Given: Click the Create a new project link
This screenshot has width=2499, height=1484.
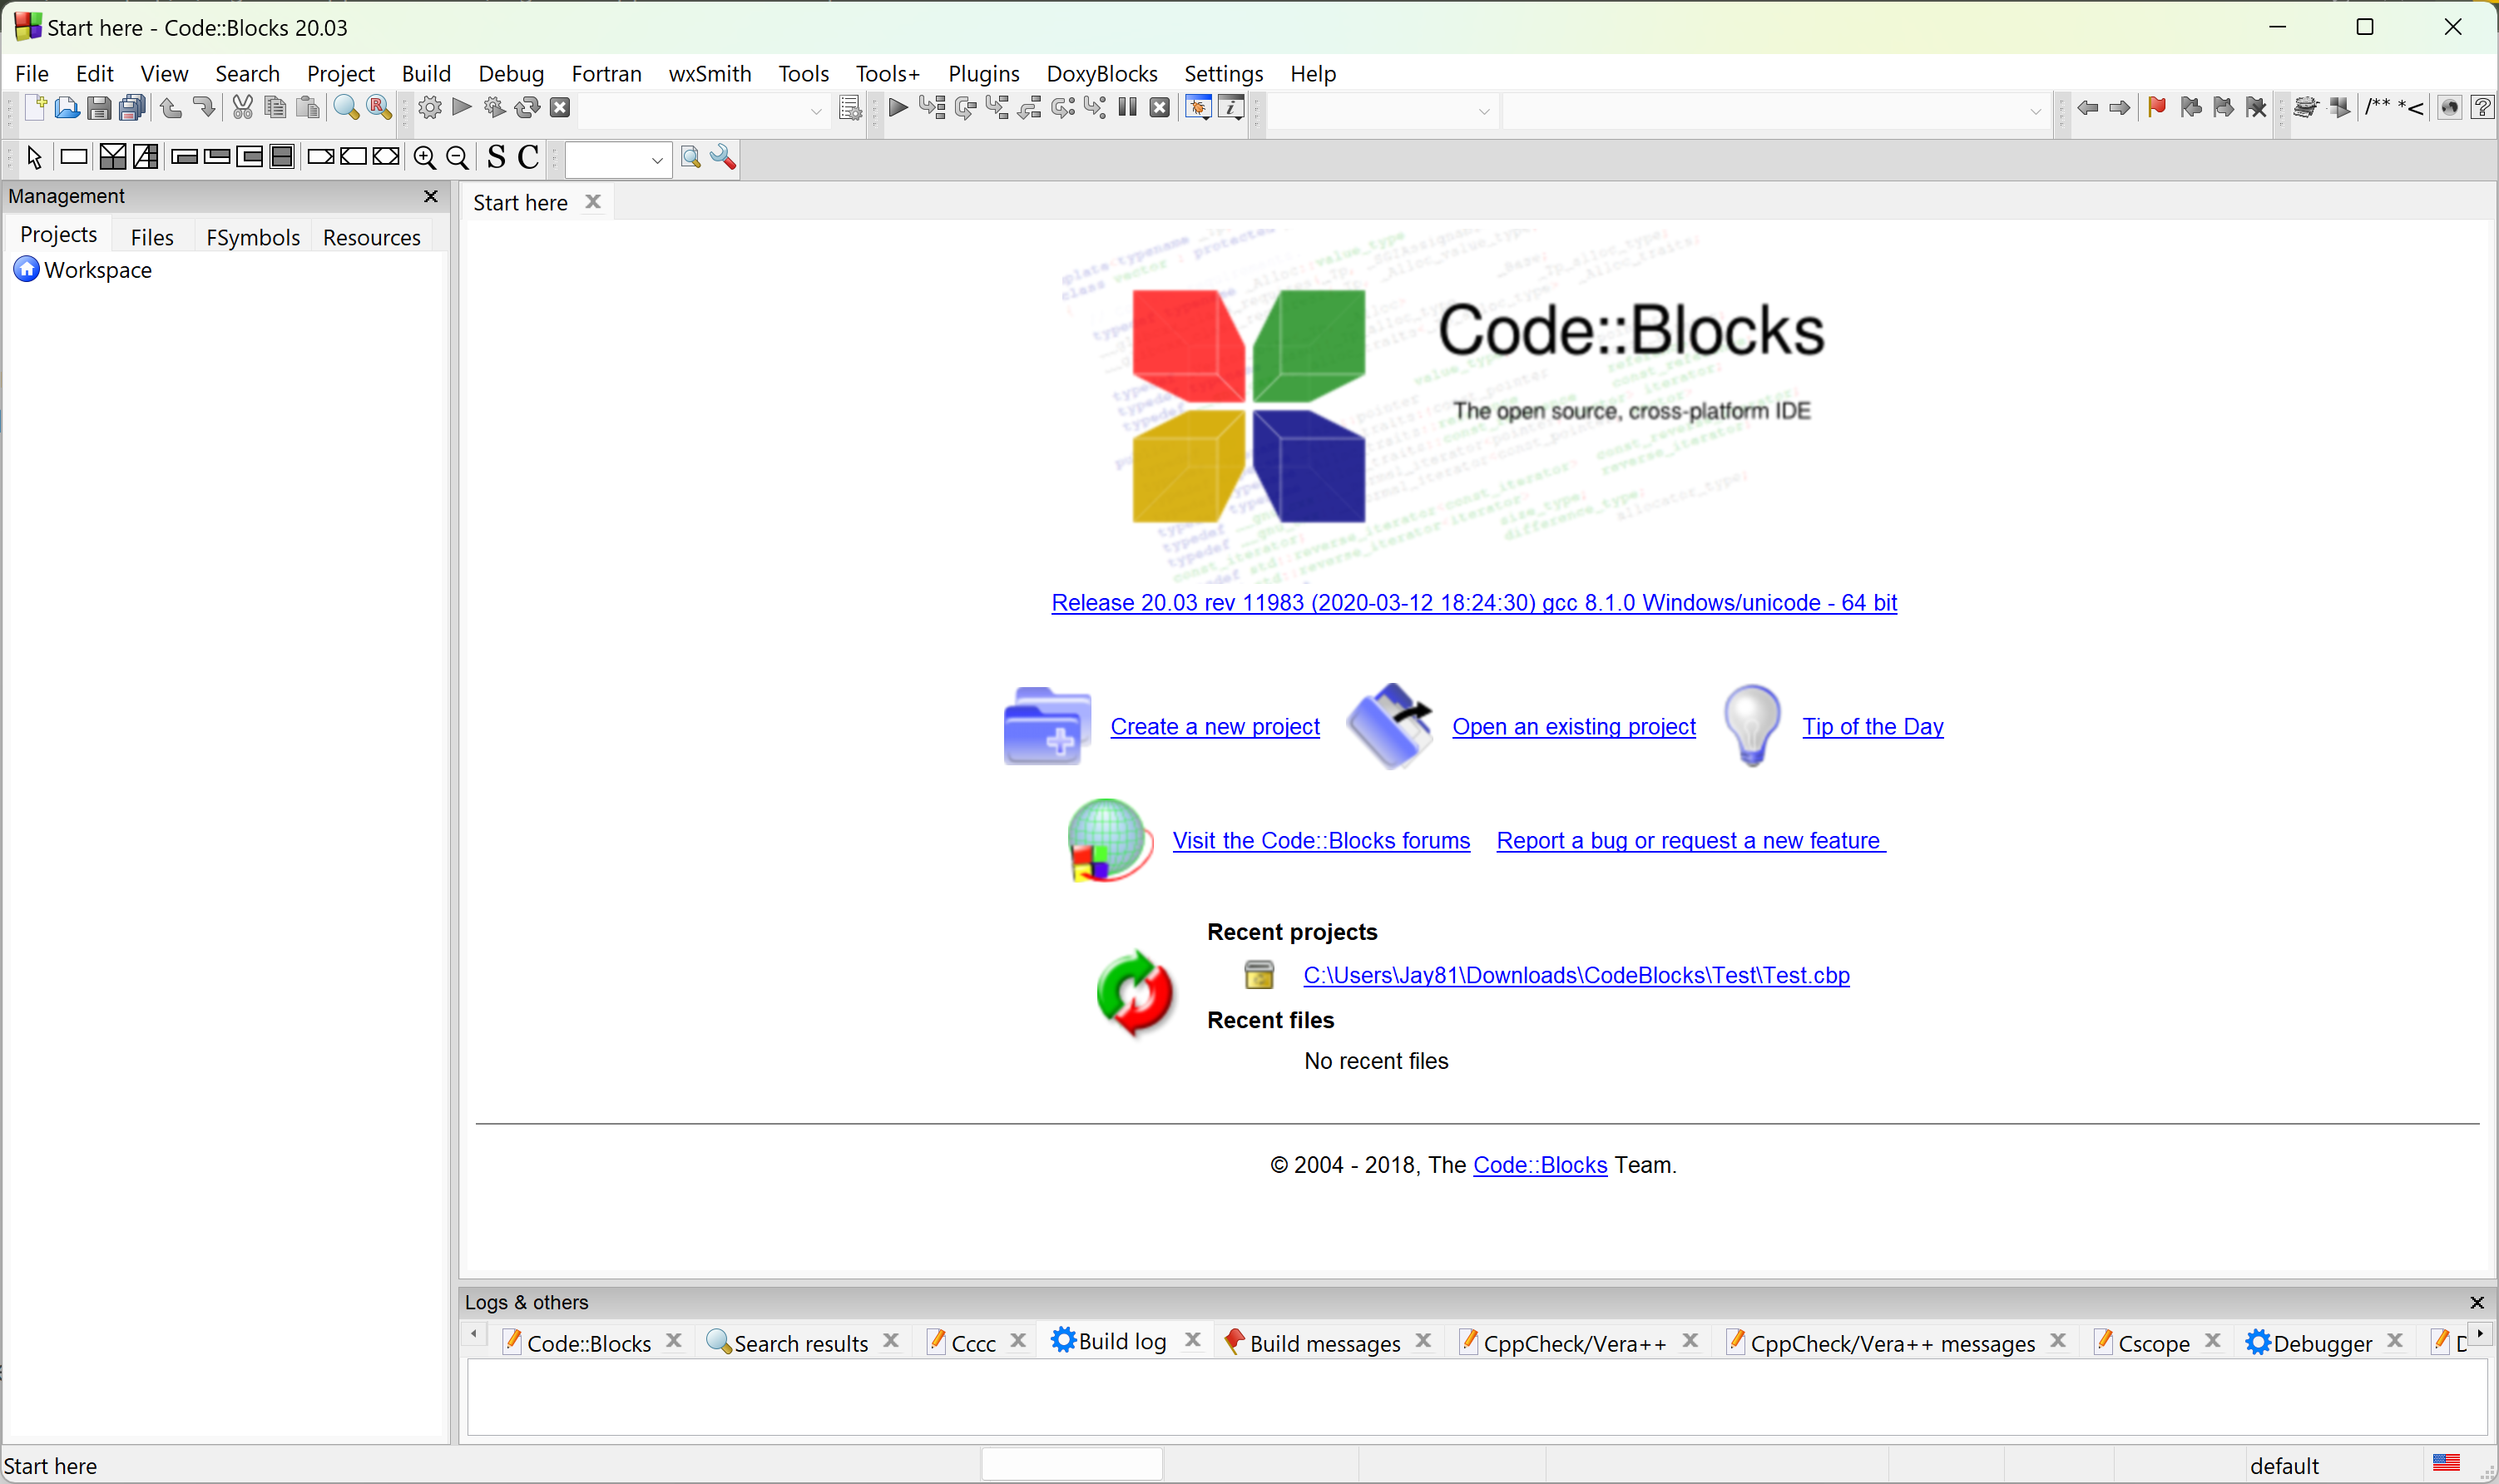Looking at the screenshot, I should pyautogui.click(x=1214, y=727).
